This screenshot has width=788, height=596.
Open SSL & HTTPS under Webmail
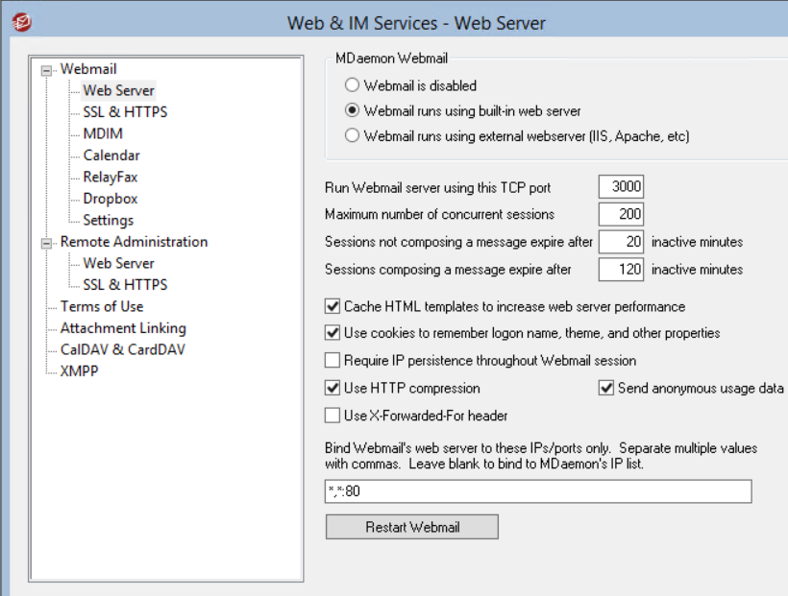125,112
